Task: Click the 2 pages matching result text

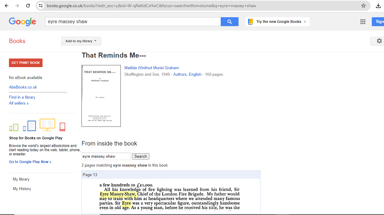Action: 125,165
